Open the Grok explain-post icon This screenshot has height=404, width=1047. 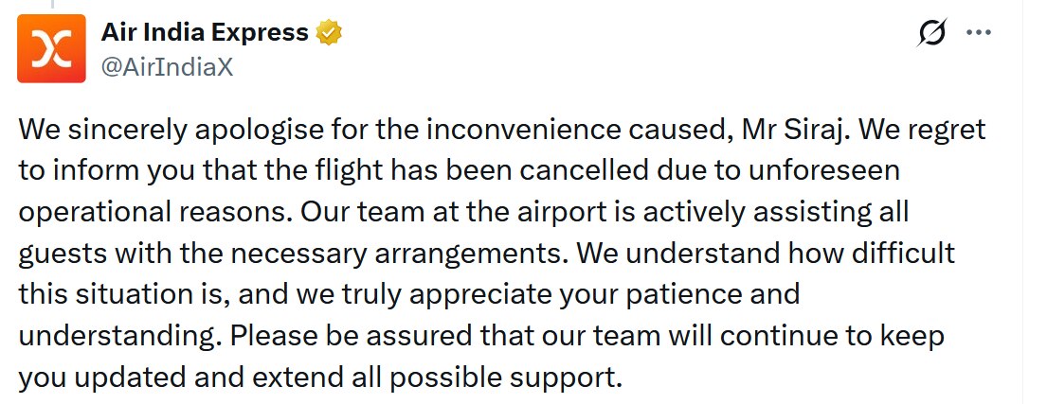[932, 33]
